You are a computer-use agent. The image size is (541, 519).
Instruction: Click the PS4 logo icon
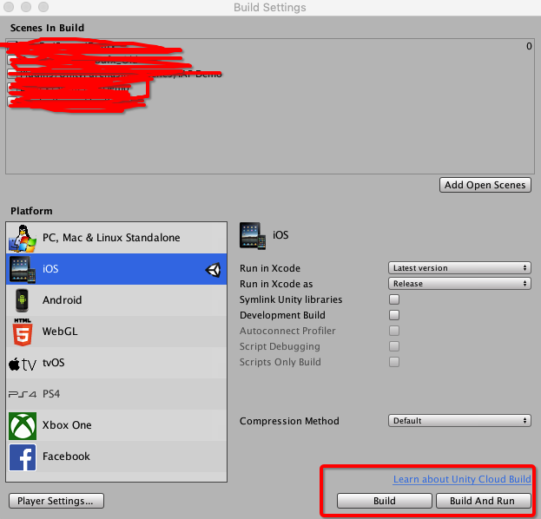pos(23,394)
